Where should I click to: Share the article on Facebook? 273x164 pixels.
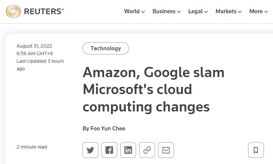109,150
